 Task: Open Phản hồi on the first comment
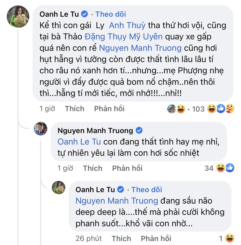coord(109,109)
